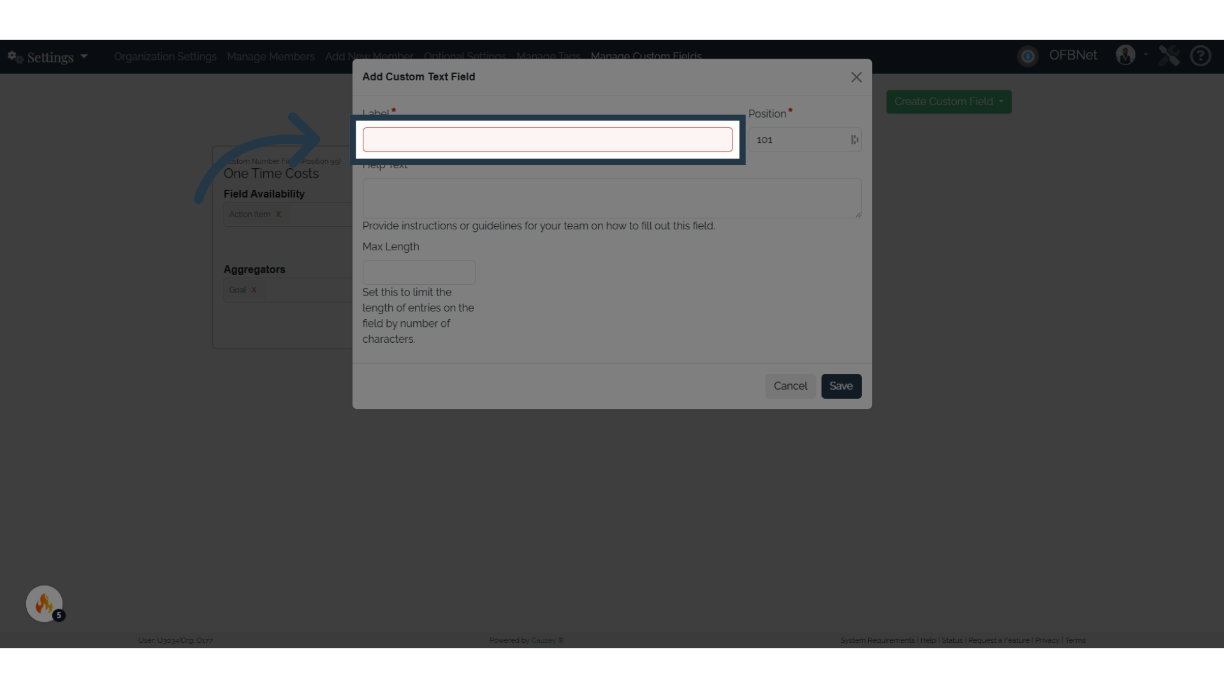The width and height of the screenshot is (1224, 688).
Task: Open the help question mark icon
Action: pos(1200,56)
